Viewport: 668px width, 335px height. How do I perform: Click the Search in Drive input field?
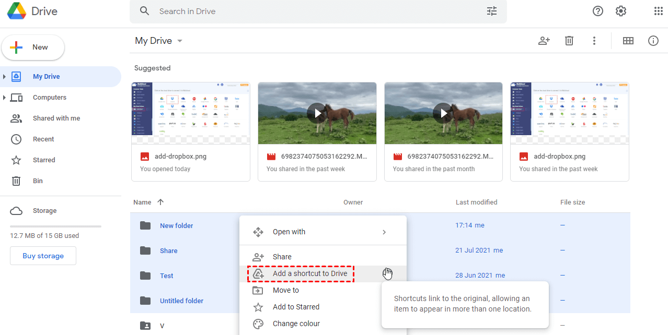[x=314, y=10]
